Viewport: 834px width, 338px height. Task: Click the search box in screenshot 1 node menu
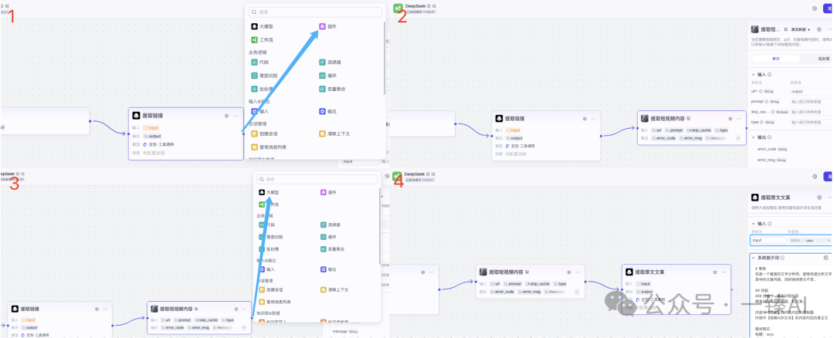(x=316, y=12)
